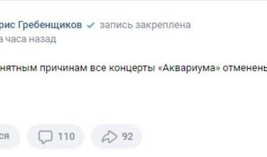Click the word "назад" in the timestamp
The width and height of the screenshot is (267, 157).
(x=42, y=39)
